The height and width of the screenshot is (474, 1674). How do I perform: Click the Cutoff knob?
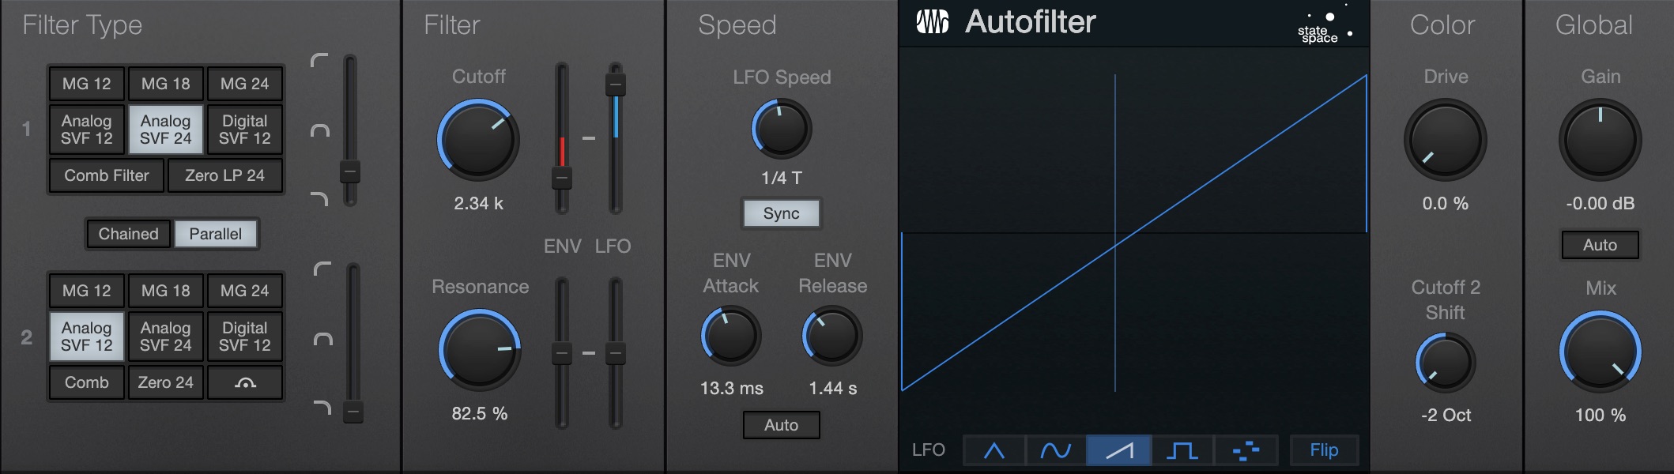click(479, 140)
